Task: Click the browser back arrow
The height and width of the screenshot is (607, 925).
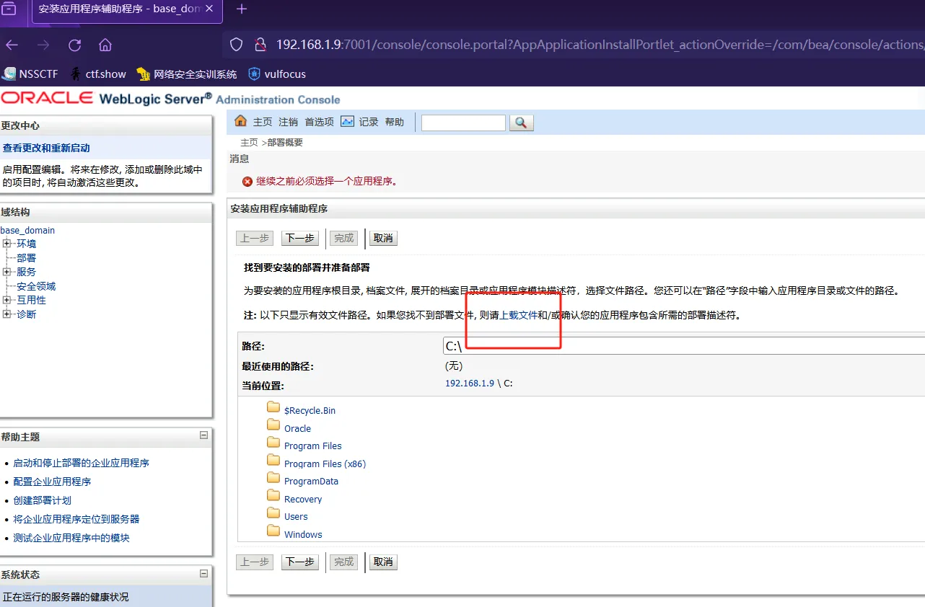Action: click(12, 45)
